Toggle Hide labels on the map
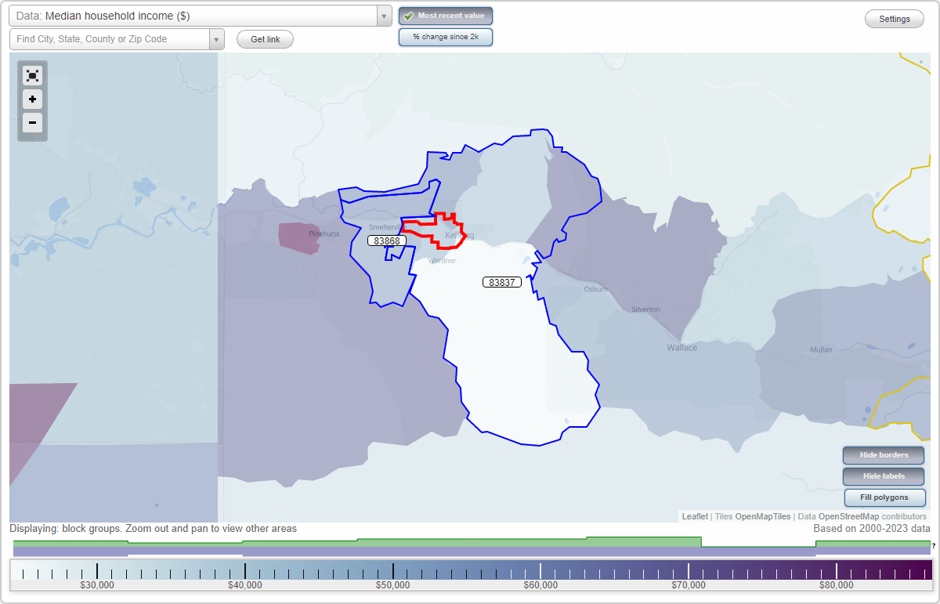Image resolution: width=940 pixels, height=604 pixels. coord(884,476)
